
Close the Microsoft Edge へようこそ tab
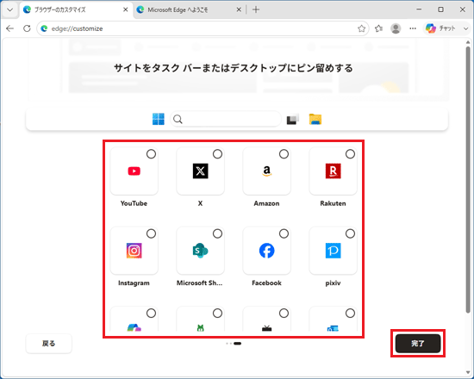point(239,9)
